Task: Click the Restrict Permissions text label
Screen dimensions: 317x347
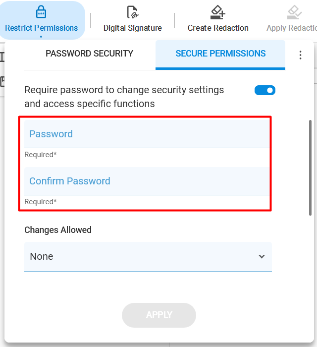Action: [41, 28]
